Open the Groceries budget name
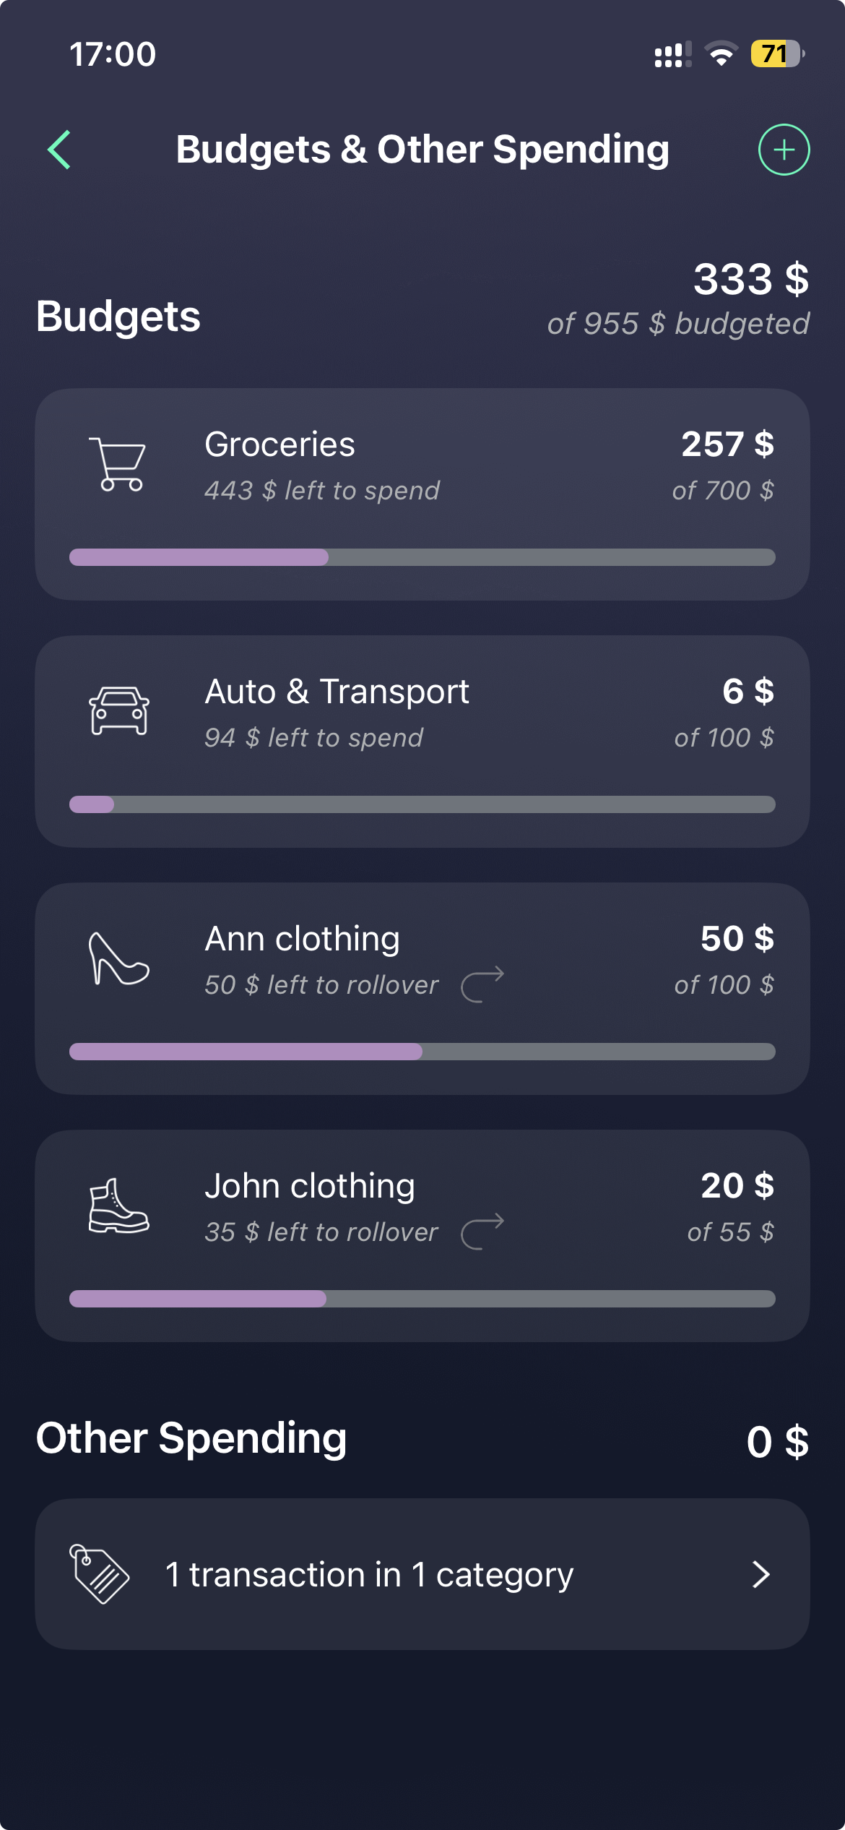 279,444
